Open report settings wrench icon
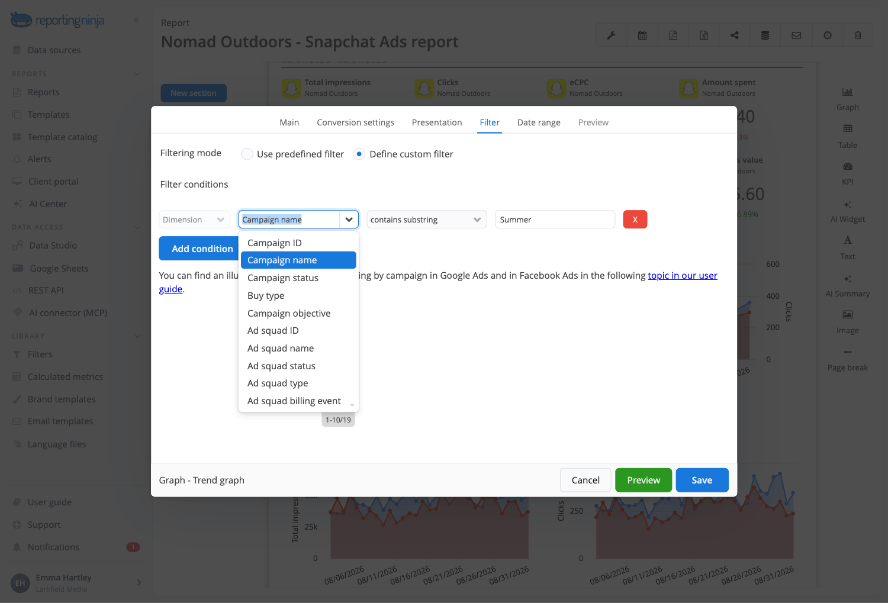 tap(611, 36)
